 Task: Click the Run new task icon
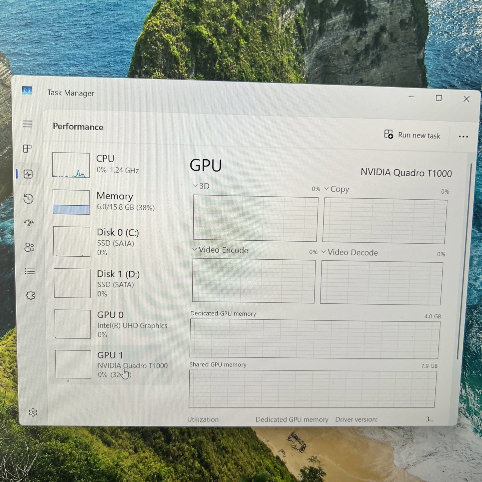[x=388, y=134]
